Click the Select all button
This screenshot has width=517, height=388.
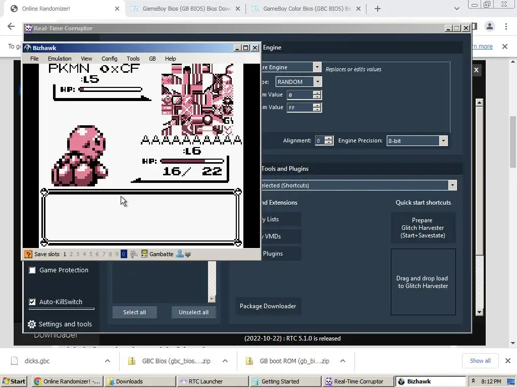(x=134, y=312)
